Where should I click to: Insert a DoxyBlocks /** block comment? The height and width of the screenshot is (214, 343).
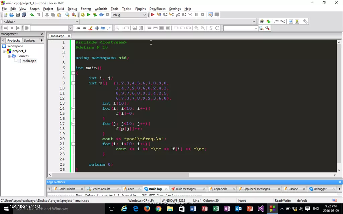(x=276, y=21)
